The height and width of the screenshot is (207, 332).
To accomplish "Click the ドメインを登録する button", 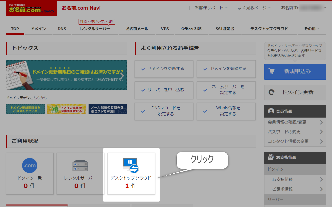I will 226,69.
